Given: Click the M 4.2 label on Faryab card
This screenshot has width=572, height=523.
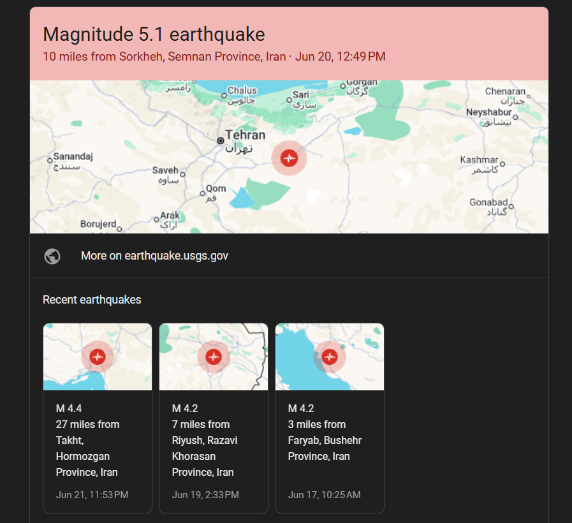Looking at the screenshot, I should tap(301, 408).
